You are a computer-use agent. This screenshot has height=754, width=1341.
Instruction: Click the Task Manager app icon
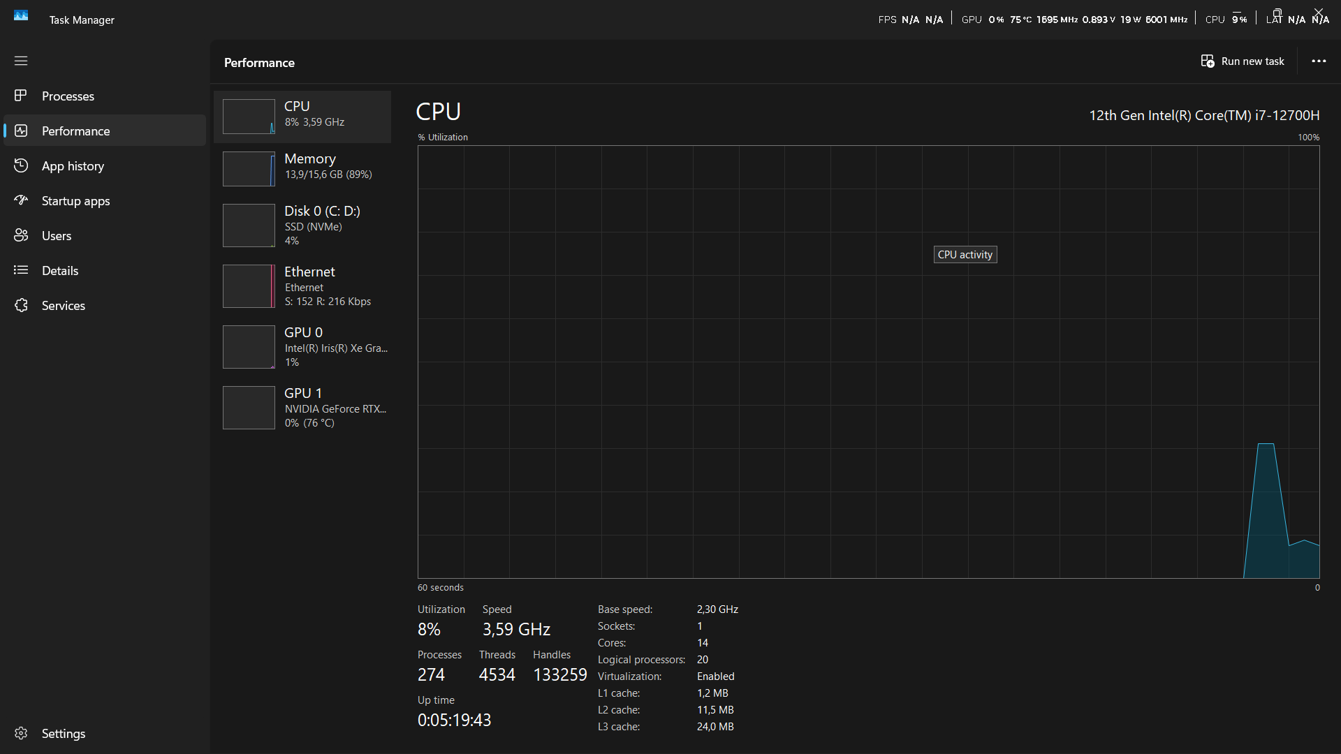(x=21, y=15)
